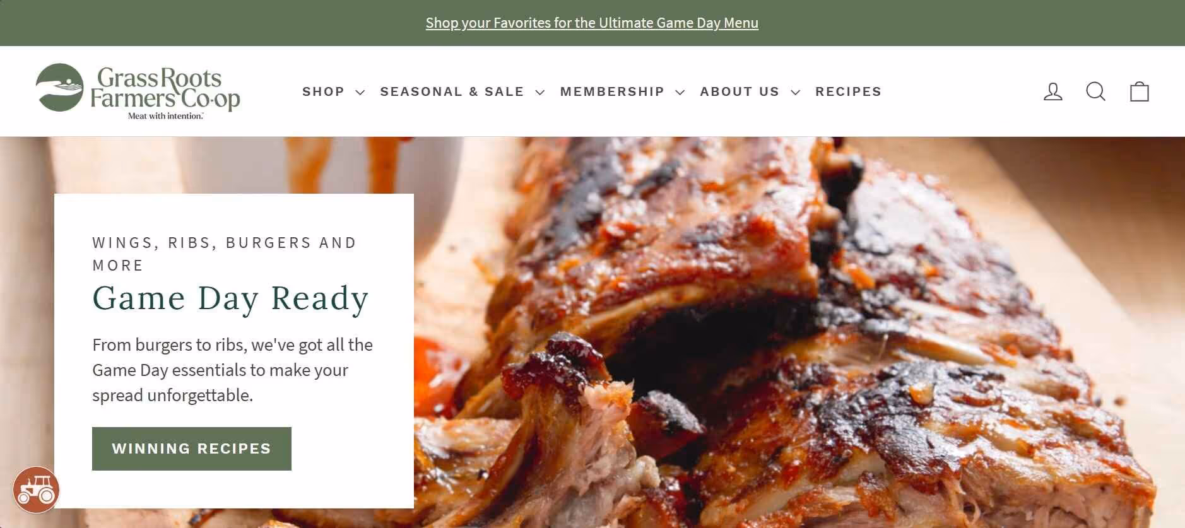Click the round tractor badge icon

[x=36, y=490]
